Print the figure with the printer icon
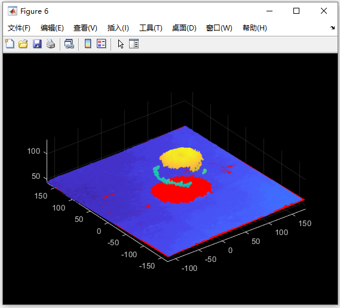Image resolution: width=340 pixels, height=308 pixels. click(x=51, y=44)
